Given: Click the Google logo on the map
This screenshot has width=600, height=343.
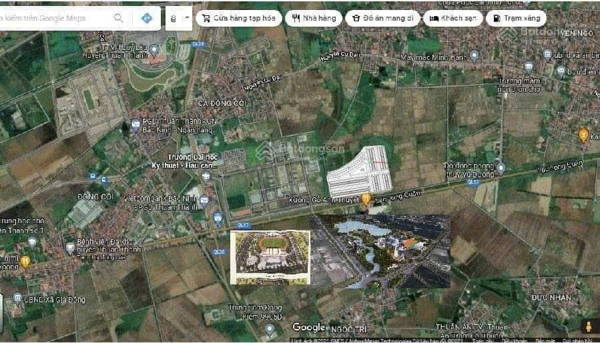Looking at the screenshot, I should (x=309, y=327).
